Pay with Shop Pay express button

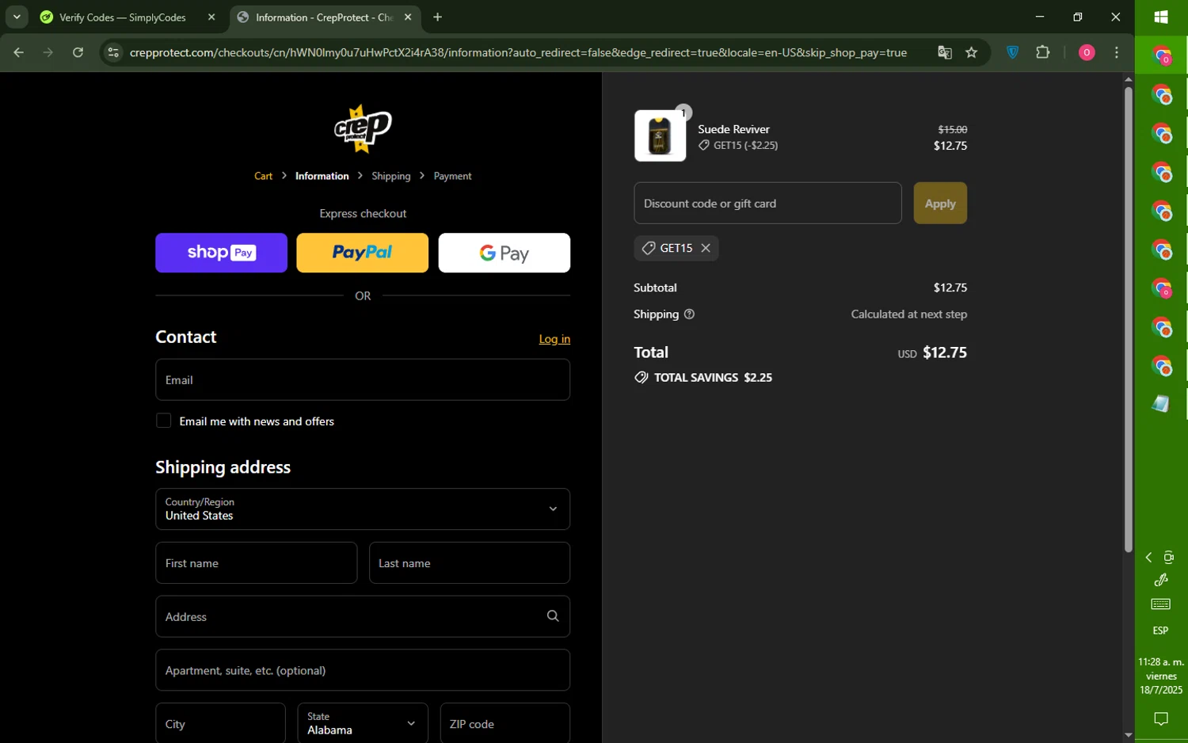pyautogui.click(x=221, y=253)
